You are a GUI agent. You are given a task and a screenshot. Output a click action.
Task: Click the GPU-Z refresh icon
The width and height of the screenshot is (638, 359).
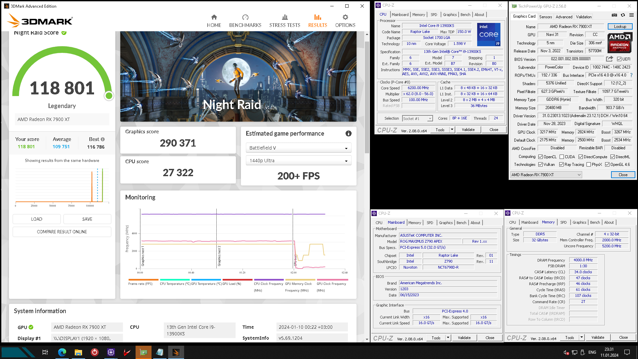[623, 15]
